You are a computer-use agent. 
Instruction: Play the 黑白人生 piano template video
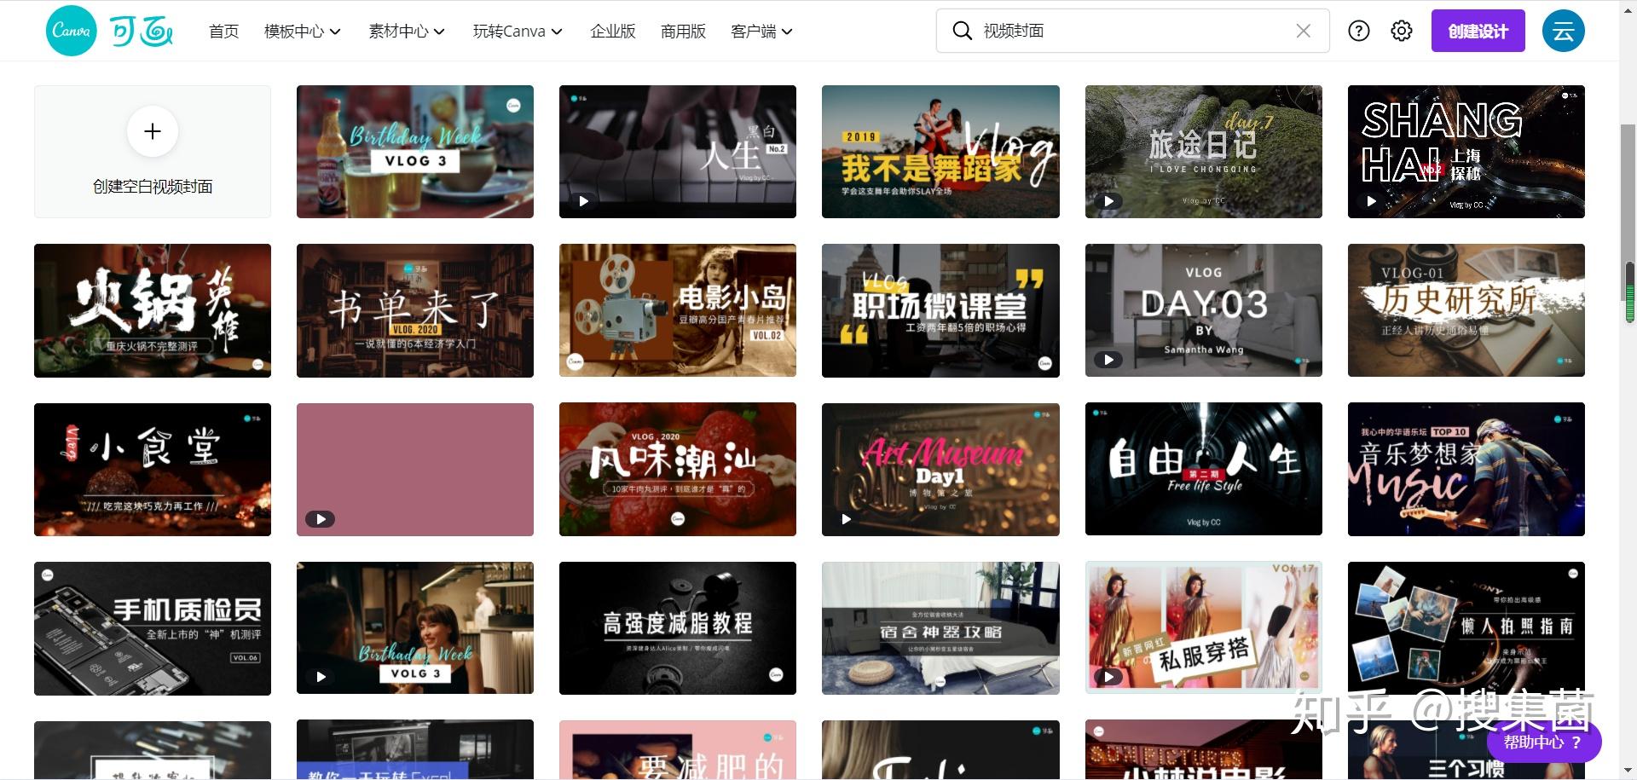tap(583, 201)
